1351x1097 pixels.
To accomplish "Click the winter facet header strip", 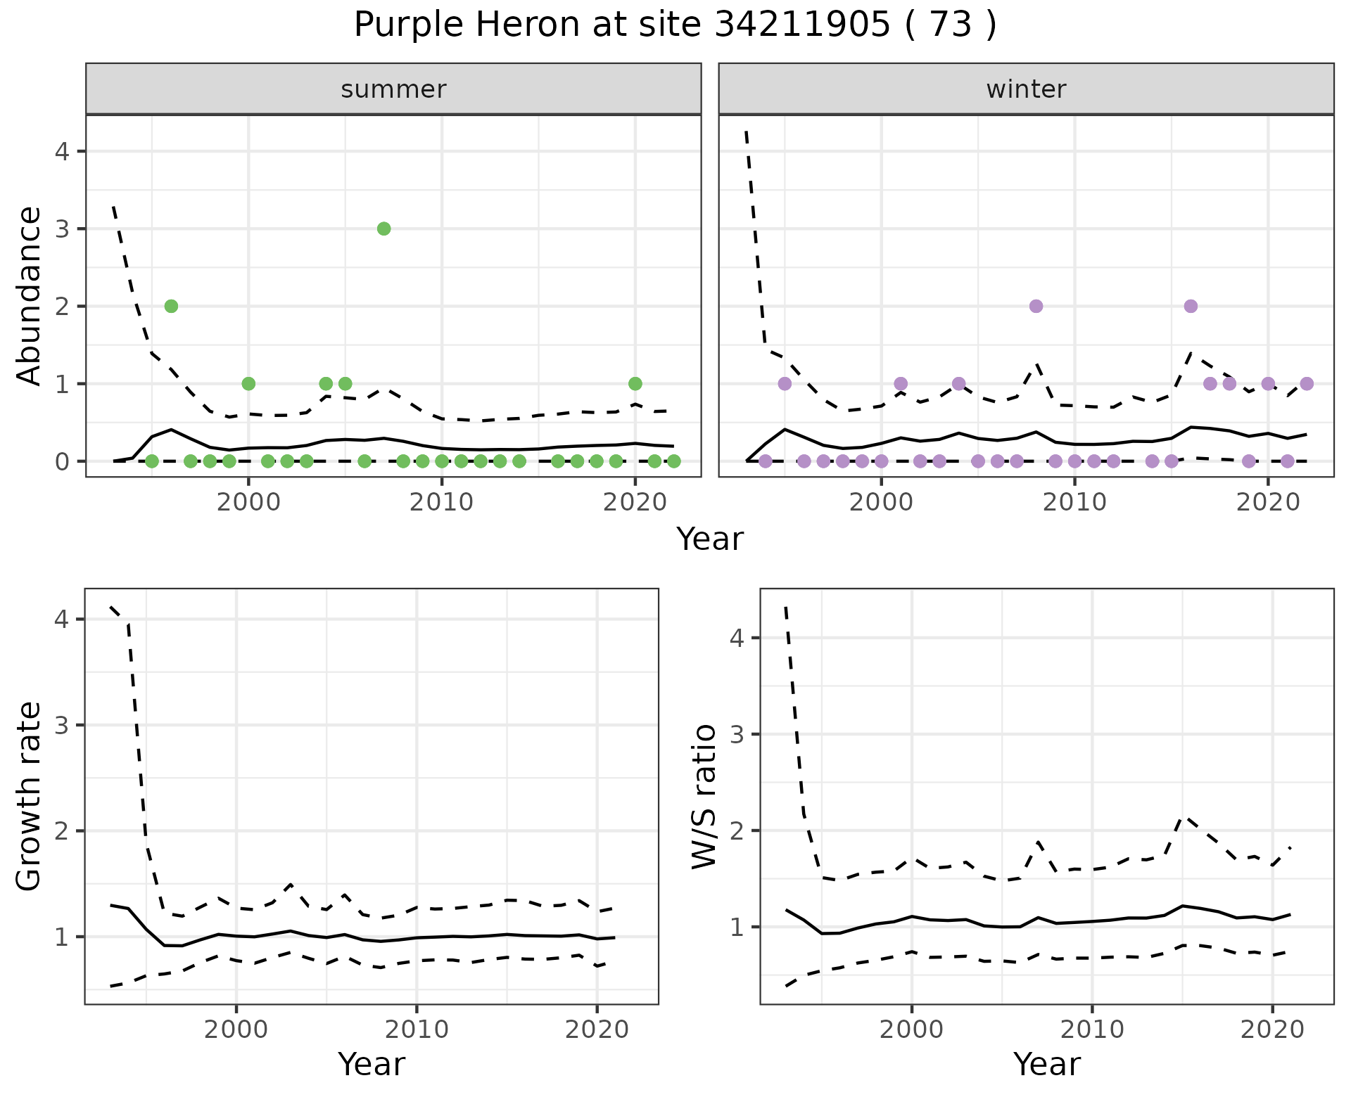I will [x=1026, y=89].
